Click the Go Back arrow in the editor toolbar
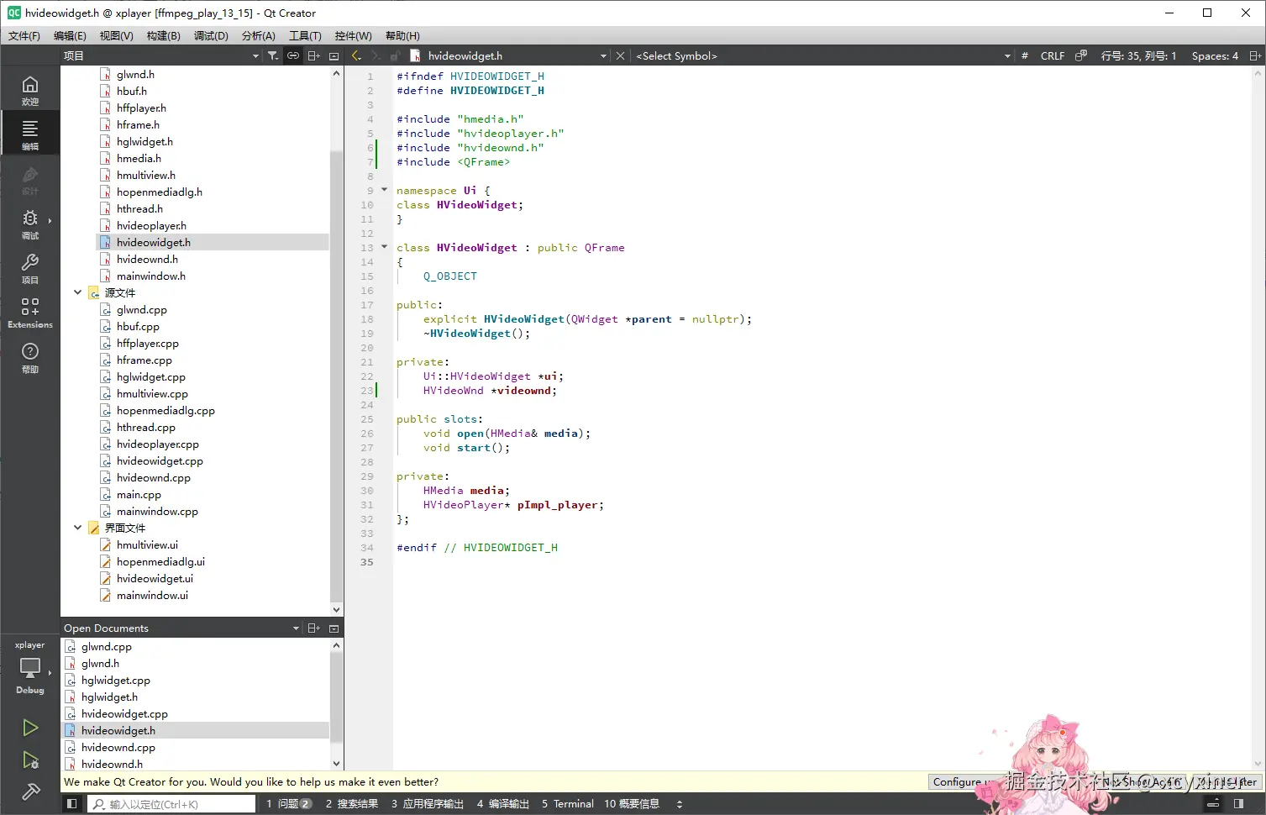The height and width of the screenshot is (815, 1266). [356, 55]
